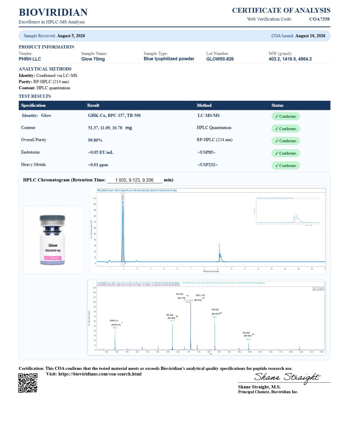The height and width of the screenshot is (446, 345).
Task: Click the Specification column header
Action: (33, 105)
